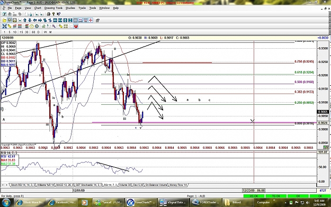Click the 0.500 (0.9168) Fibonacci label
This screenshot has width=331, height=207.
point(304,82)
